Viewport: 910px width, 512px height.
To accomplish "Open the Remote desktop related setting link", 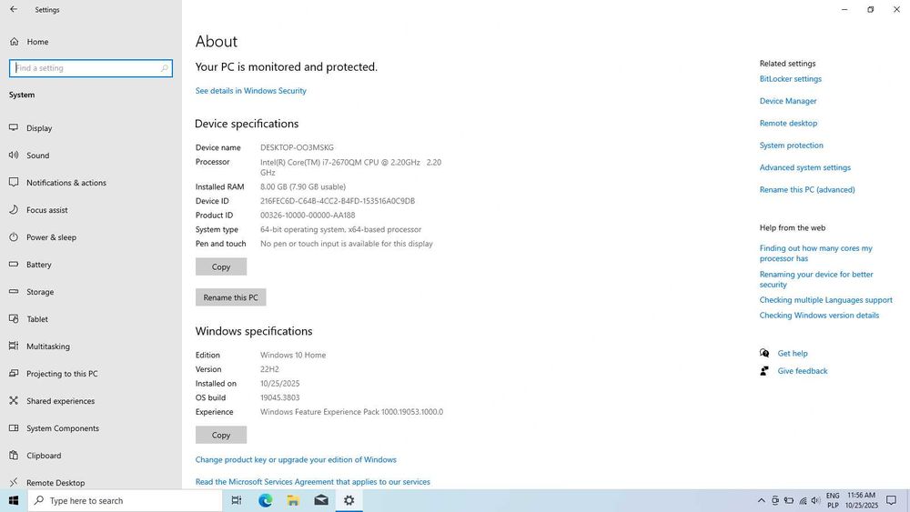I will pos(788,123).
